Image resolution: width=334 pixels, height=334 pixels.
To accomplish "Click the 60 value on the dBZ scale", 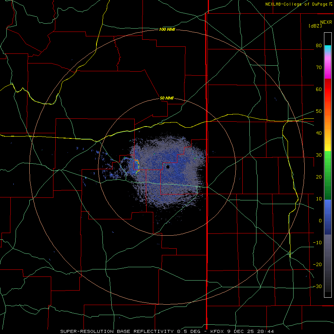I will [319, 89].
